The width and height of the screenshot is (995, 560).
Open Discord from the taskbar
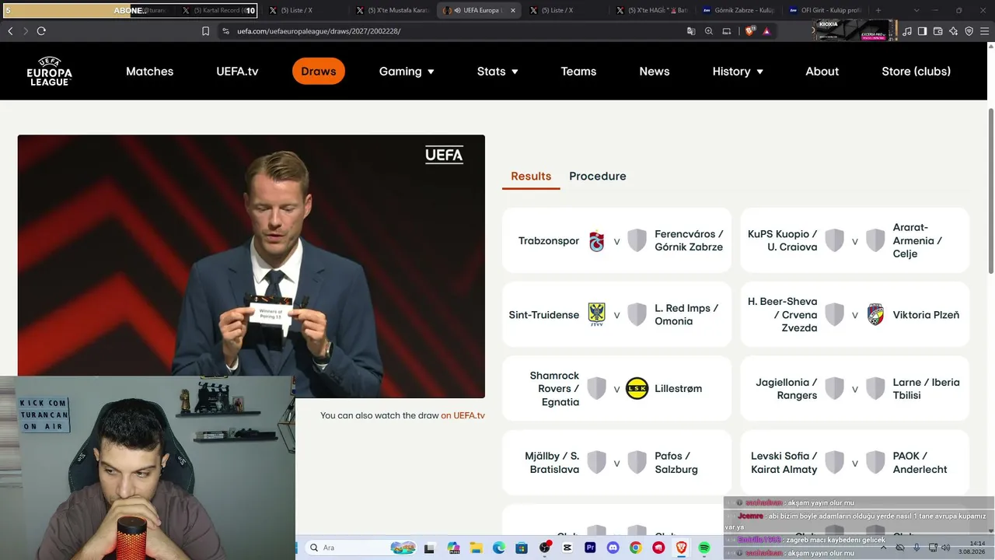[x=613, y=548]
